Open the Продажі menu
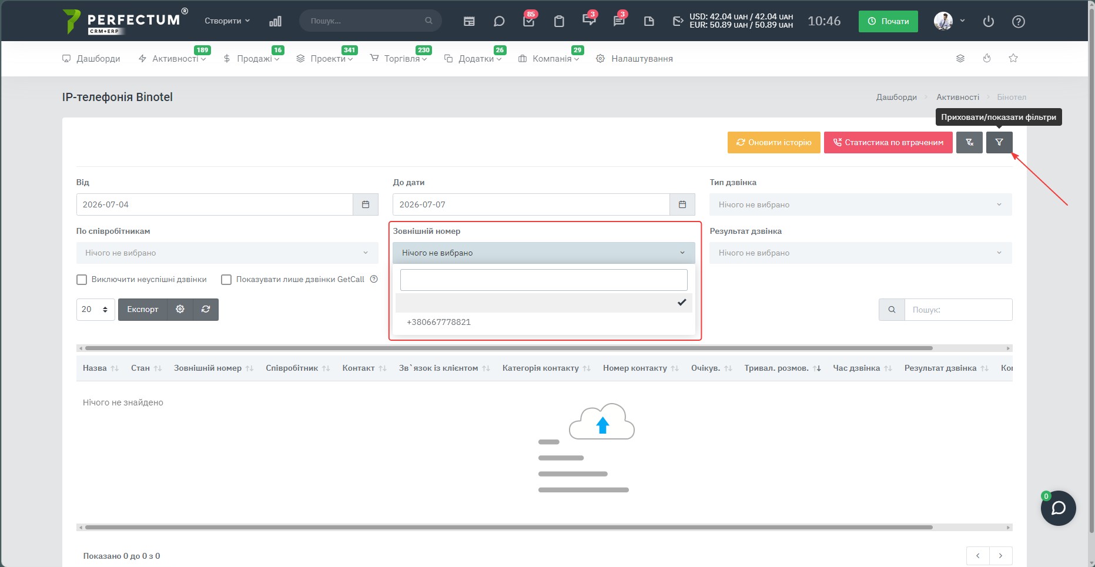1095x567 pixels. pos(252,59)
